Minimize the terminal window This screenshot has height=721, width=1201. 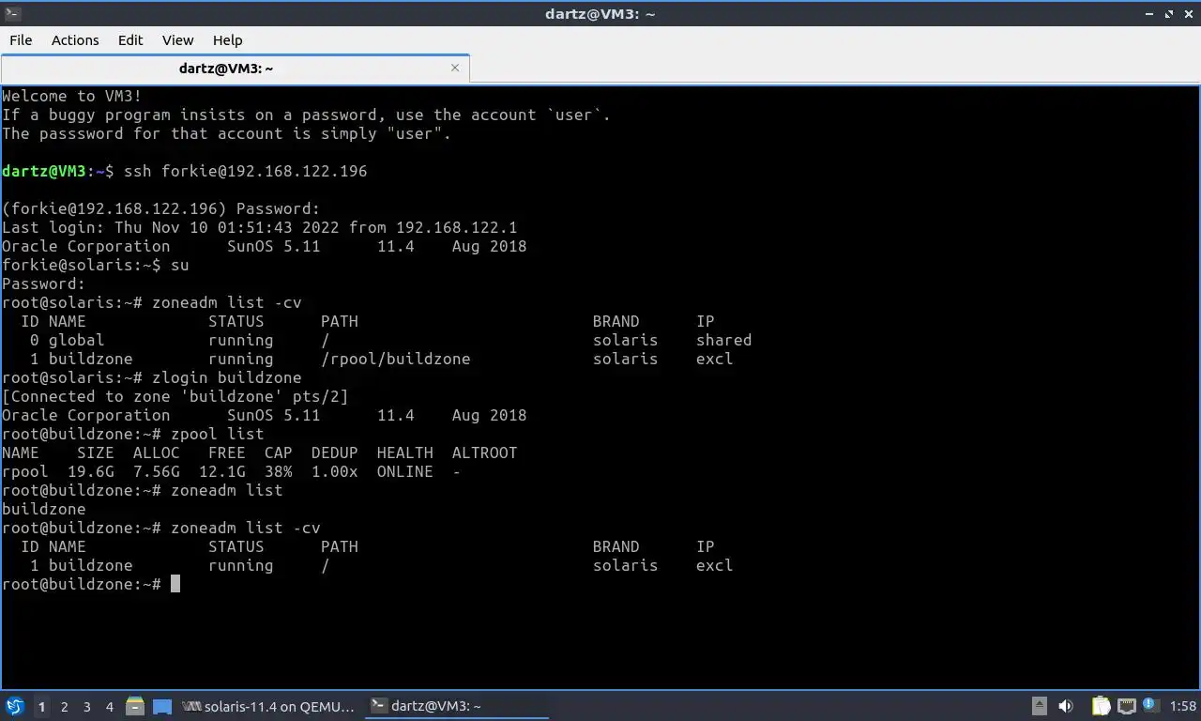[x=1150, y=13]
